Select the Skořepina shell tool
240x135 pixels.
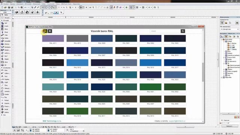(6, 47)
